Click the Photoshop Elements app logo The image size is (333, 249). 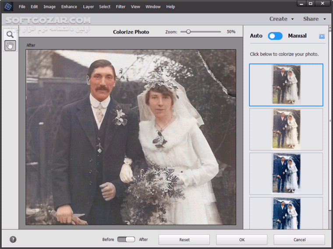point(8,7)
